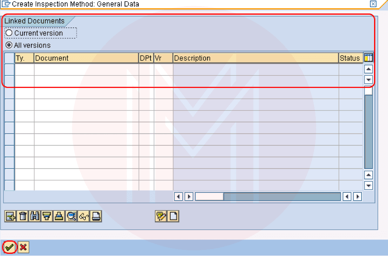
Task: Click the funnel filter icon
Action: click(47, 216)
